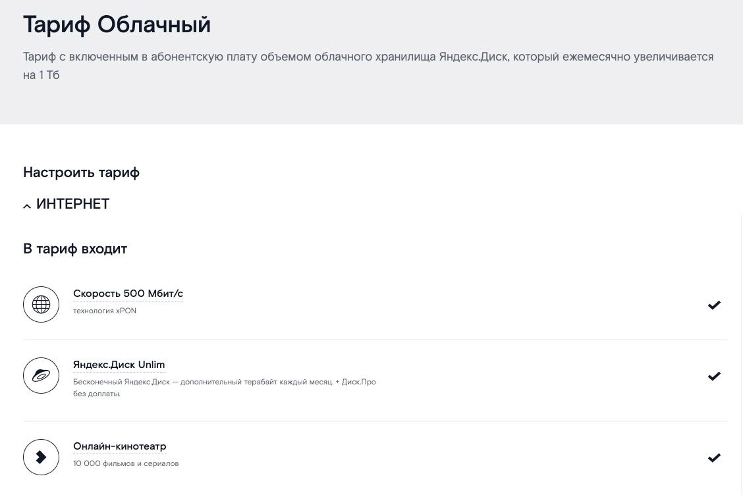Collapse the ИНТЕРНЕТ section chevron
This screenshot has height=495, width=743.
coord(27,206)
